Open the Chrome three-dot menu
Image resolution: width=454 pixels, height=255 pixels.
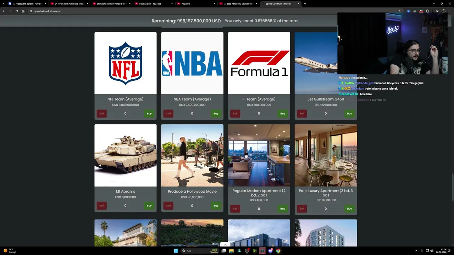(450, 11)
